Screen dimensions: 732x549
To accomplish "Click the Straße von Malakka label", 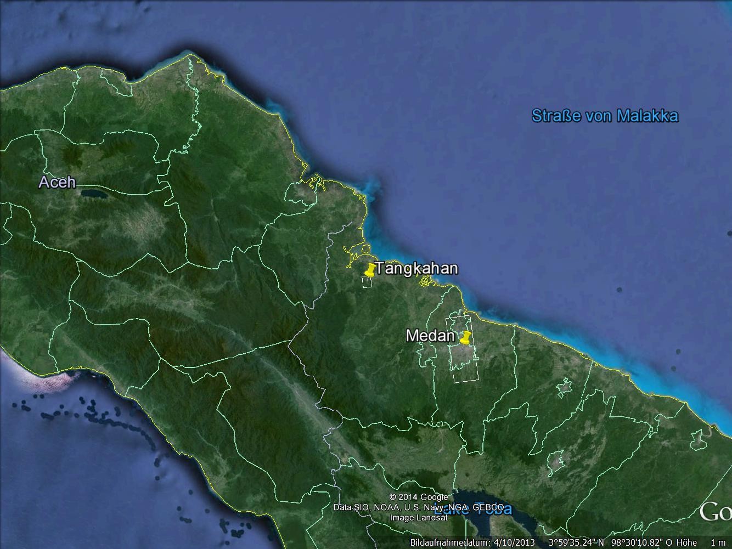I will (x=605, y=116).
